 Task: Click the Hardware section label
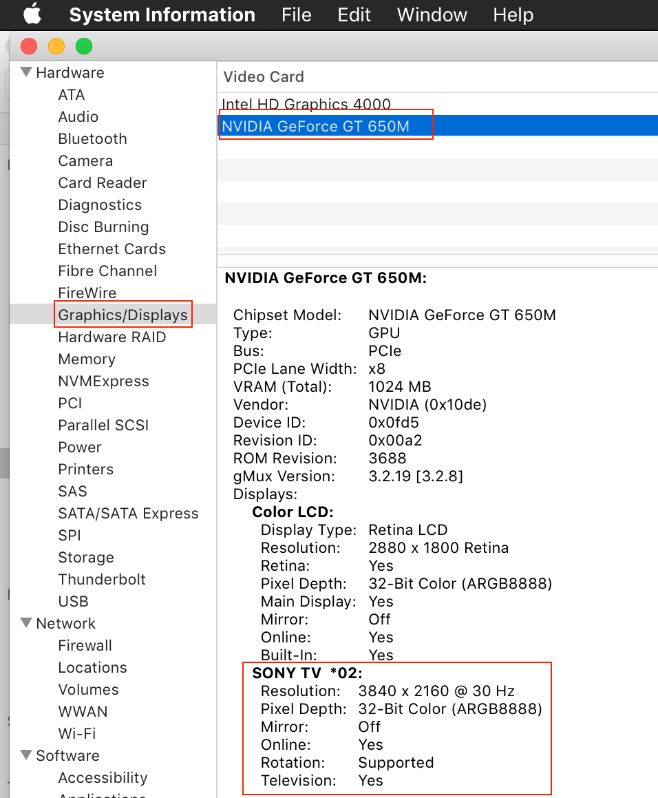[70, 72]
